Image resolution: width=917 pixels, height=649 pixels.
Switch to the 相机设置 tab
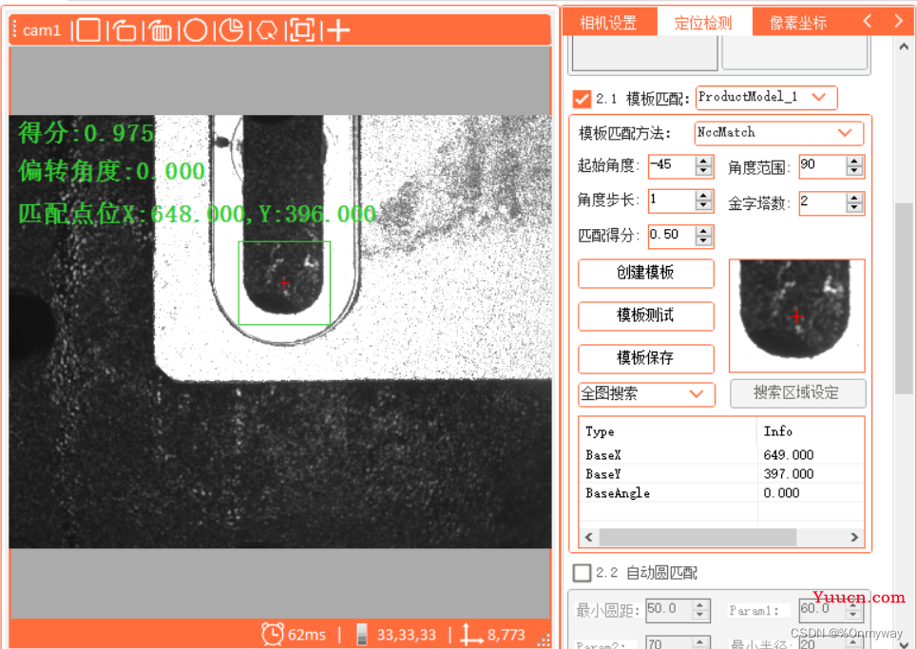click(609, 22)
